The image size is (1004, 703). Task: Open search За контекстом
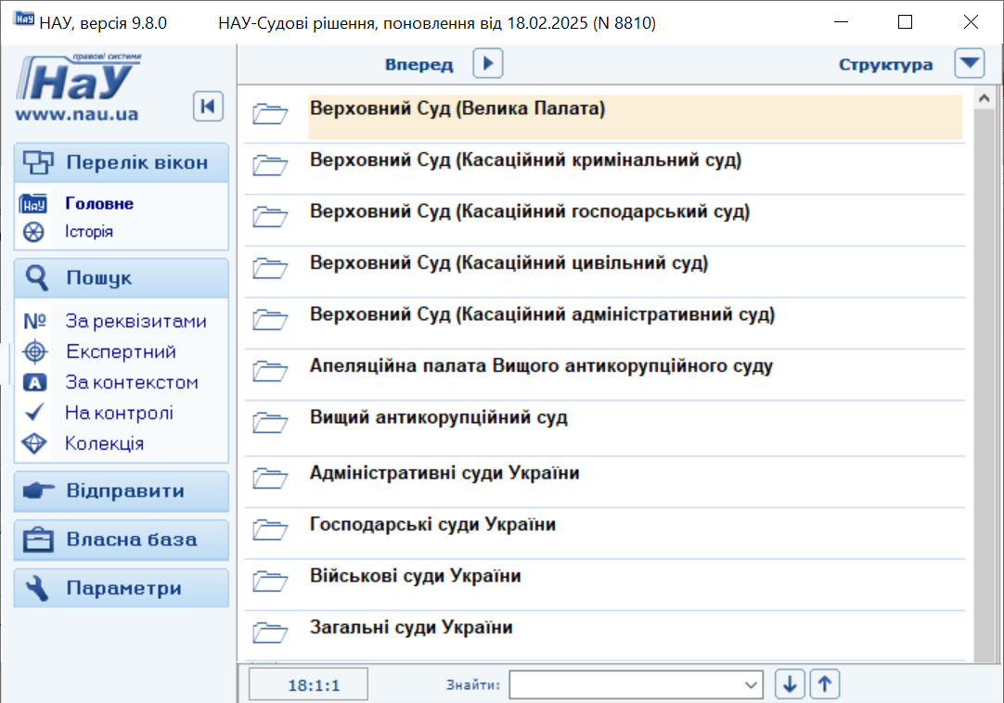132,382
